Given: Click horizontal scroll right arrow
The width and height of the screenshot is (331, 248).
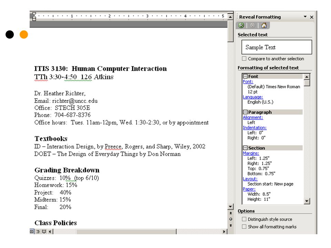Looking at the screenshot, I should (x=224, y=231).
